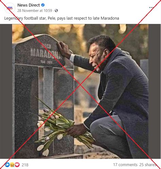Click the gray margin right of photo

pos(155,91)
